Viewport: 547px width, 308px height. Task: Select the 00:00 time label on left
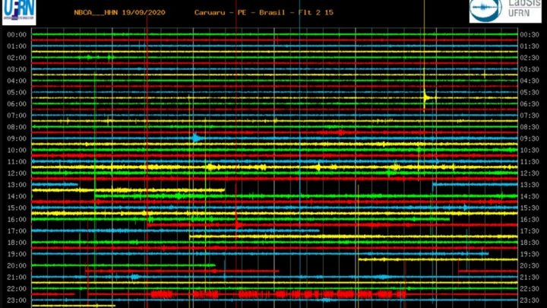click(16, 35)
